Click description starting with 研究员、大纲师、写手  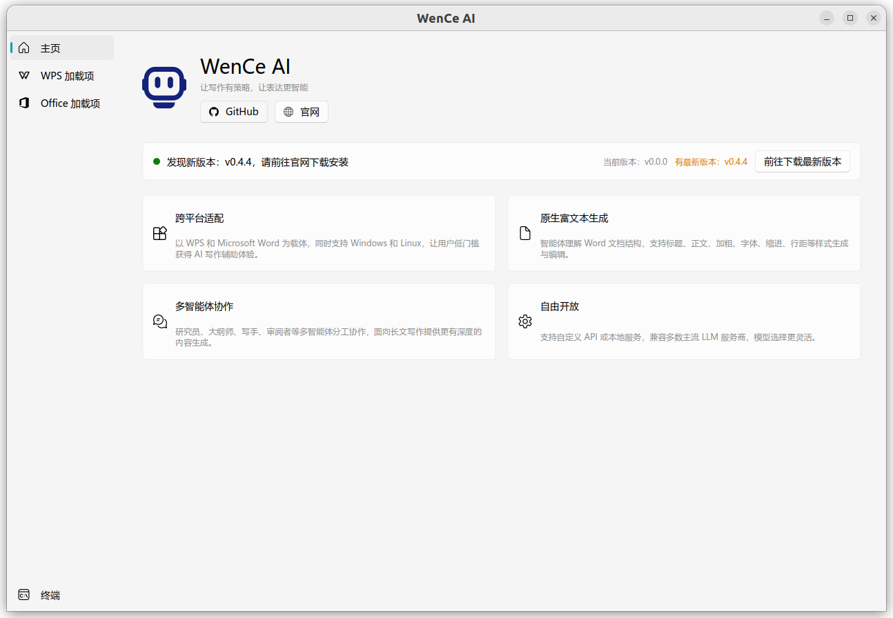[328, 337]
